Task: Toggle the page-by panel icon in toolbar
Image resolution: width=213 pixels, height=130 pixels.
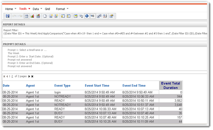Action: 75,16
